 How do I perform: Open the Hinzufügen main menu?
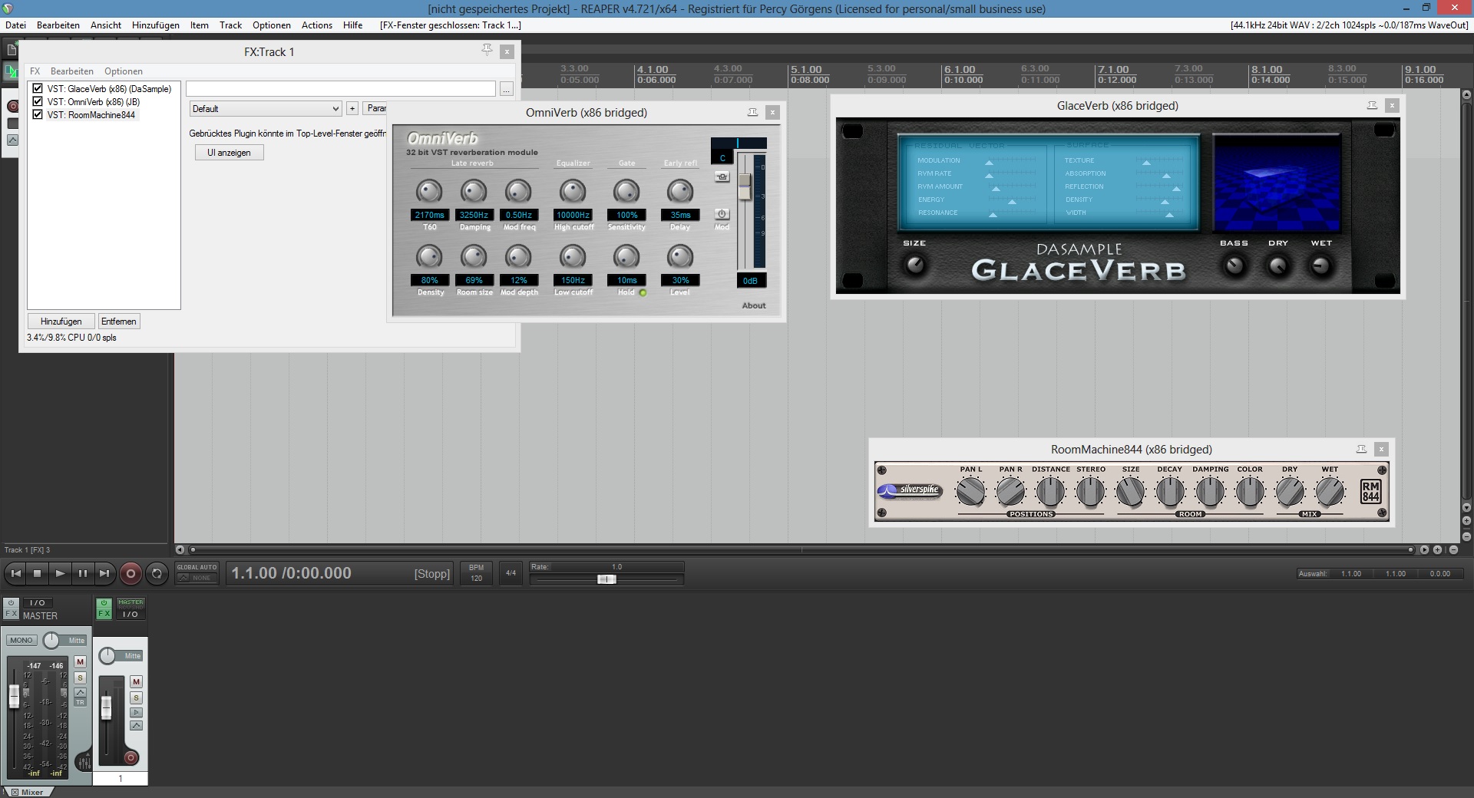pyautogui.click(x=156, y=25)
